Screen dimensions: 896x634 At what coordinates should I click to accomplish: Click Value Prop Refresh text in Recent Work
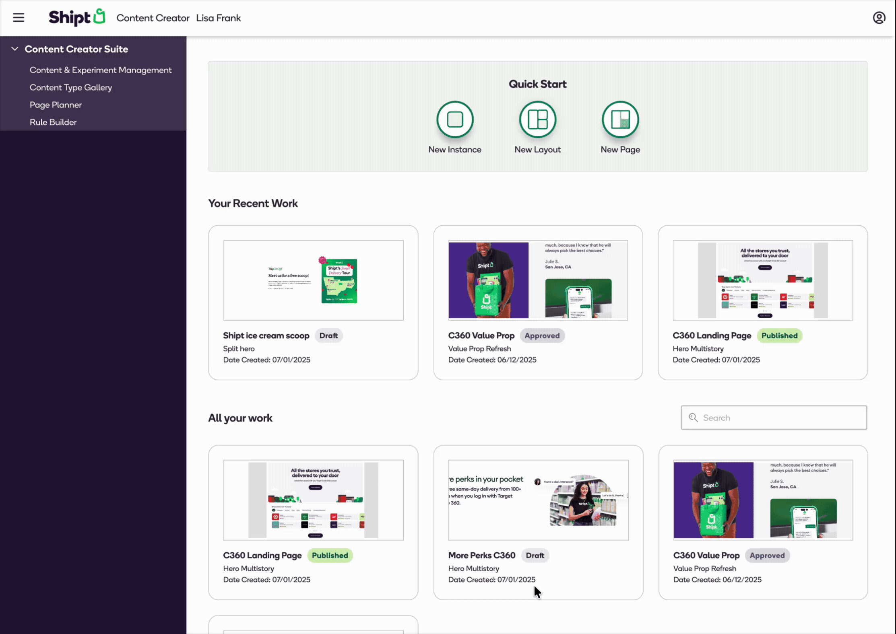pyautogui.click(x=480, y=348)
